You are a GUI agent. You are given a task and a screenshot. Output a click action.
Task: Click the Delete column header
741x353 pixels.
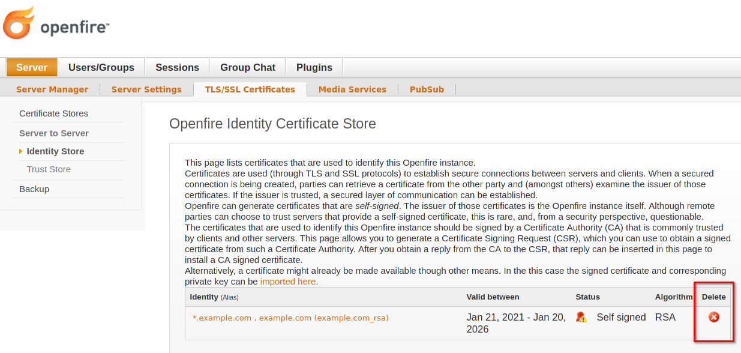point(714,297)
